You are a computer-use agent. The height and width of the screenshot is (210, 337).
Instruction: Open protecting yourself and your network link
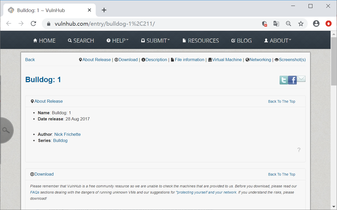tap(207, 192)
